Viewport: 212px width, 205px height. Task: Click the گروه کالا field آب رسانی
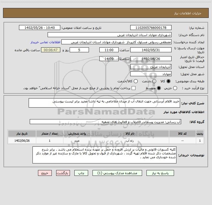pos(105,122)
